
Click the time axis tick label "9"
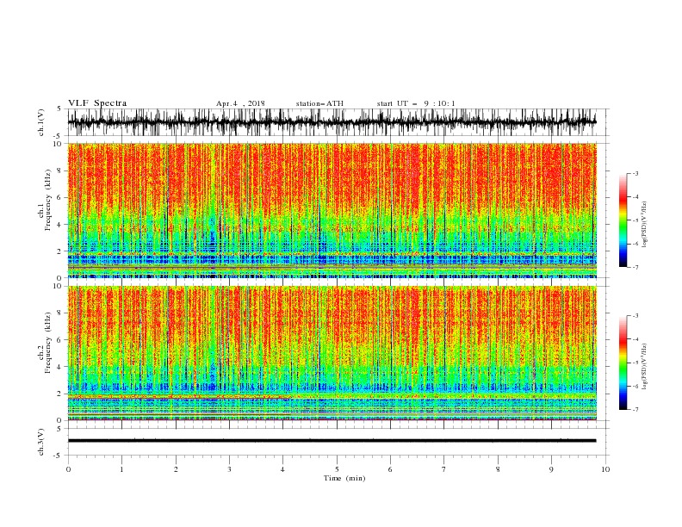point(551,469)
